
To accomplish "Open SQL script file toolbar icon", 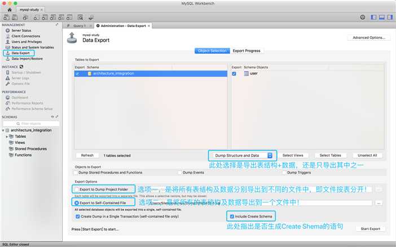I will 15,17.
